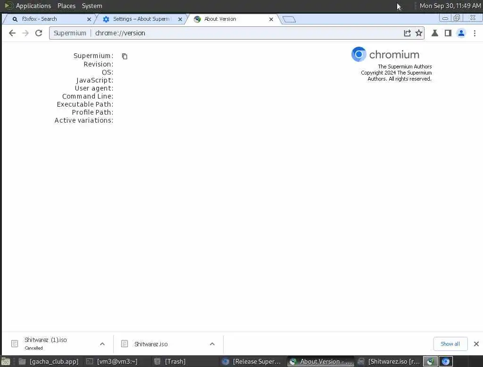Click the clock in the top panel
483x367 pixels.
point(450,6)
